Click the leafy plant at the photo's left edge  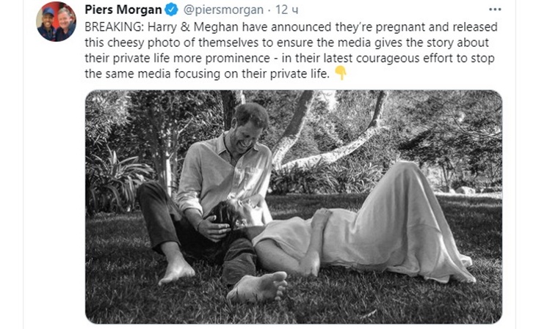(115, 181)
